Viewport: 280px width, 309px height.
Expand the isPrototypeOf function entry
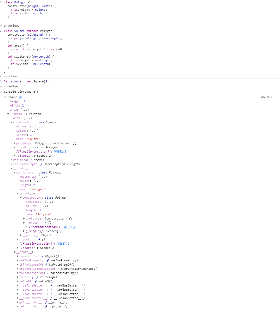[x=18, y=265]
